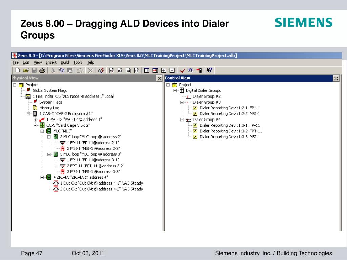Close the Control View pane

coord(336,78)
